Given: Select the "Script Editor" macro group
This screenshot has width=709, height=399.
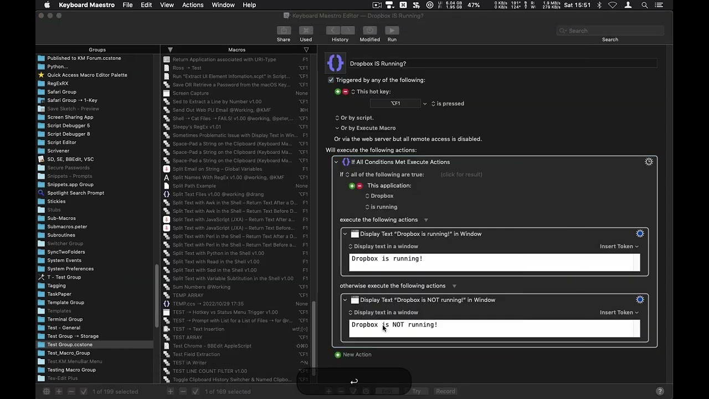Looking at the screenshot, I should 95,142.
